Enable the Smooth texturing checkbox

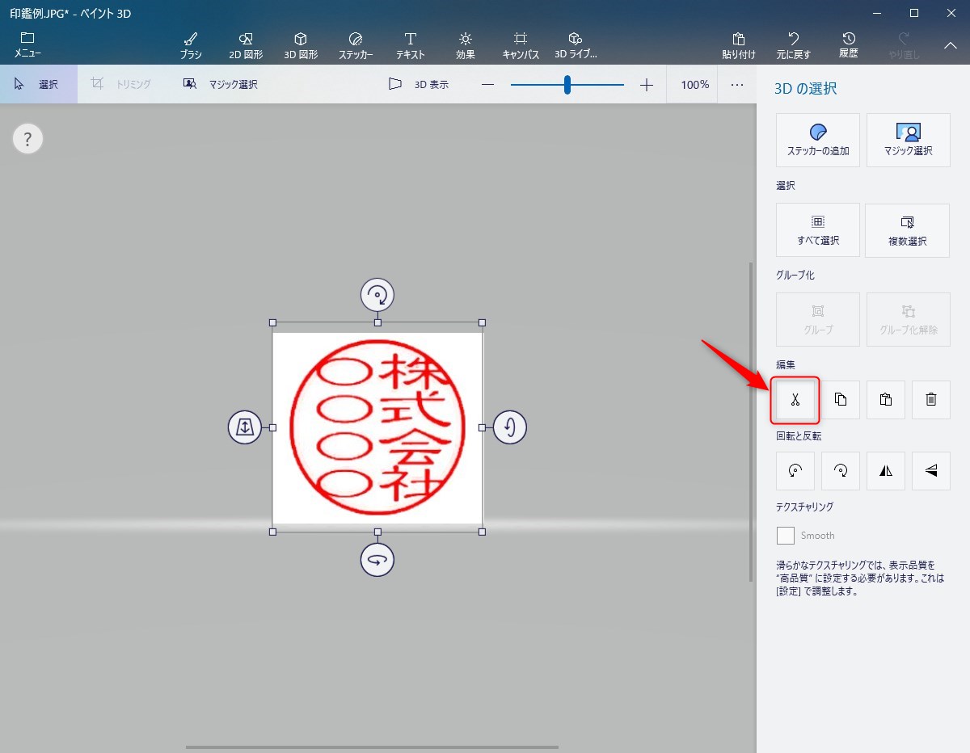(x=786, y=536)
